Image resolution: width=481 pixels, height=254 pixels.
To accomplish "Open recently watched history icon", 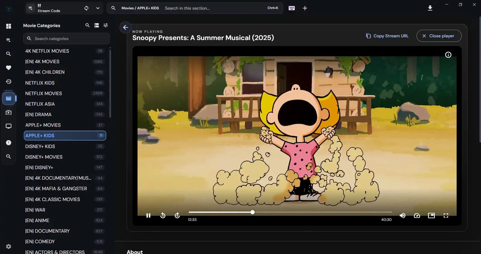I will pyautogui.click(x=8, y=81).
